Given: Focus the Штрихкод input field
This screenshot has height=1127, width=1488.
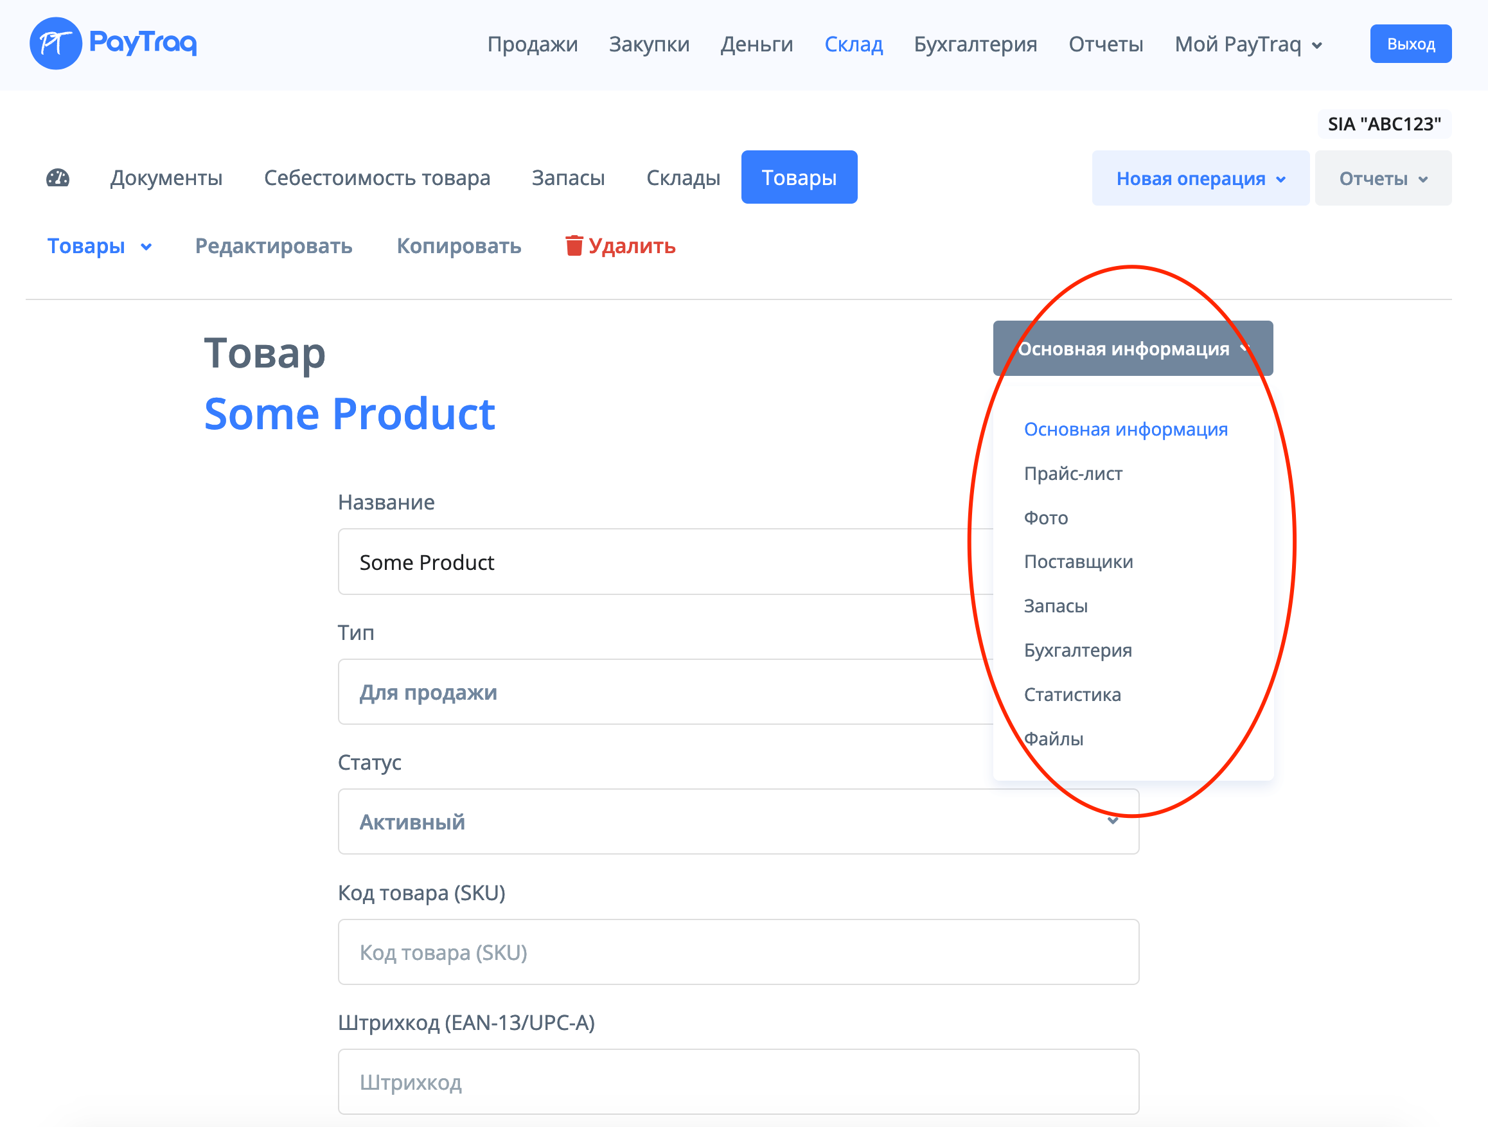Looking at the screenshot, I should (x=738, y=1082).
